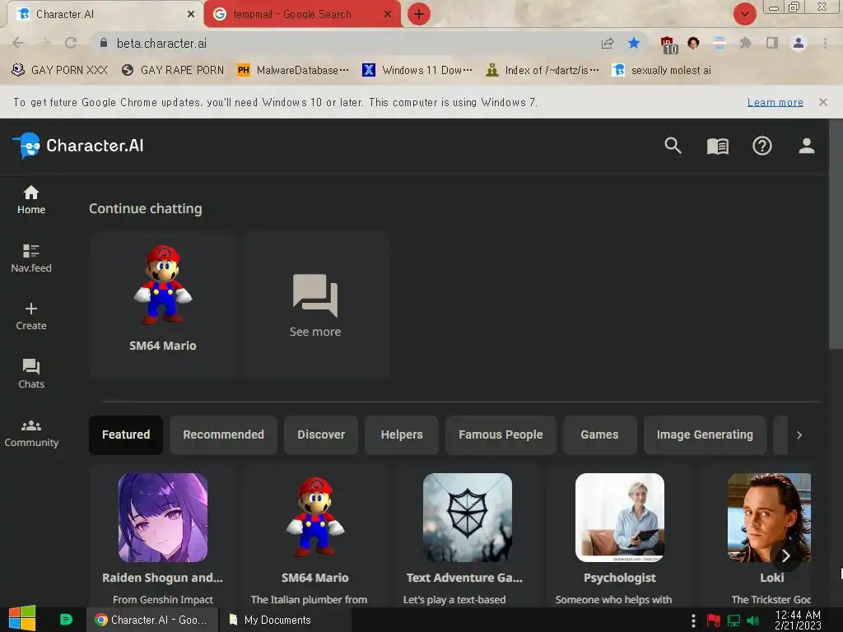
Task: Toggle the bookmark star icon
Action: click(634, 43)
